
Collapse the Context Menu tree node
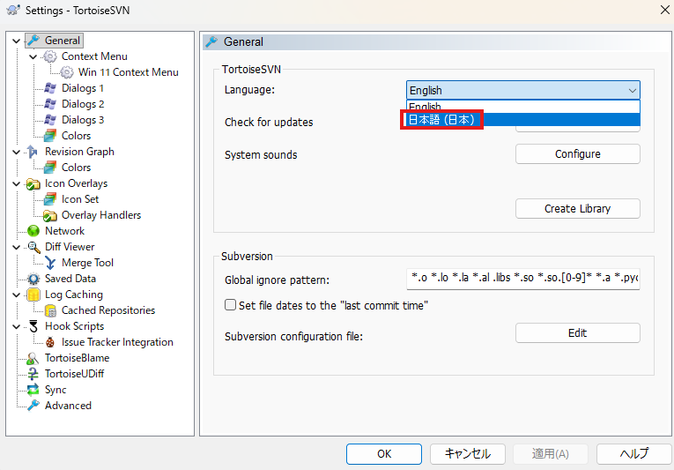33,56
